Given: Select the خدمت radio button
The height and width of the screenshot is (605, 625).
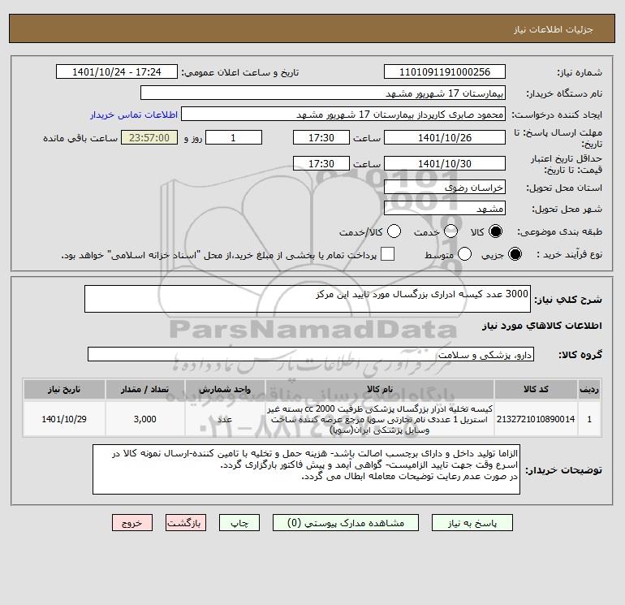Looking at the screenshot, I should [450, 231].
